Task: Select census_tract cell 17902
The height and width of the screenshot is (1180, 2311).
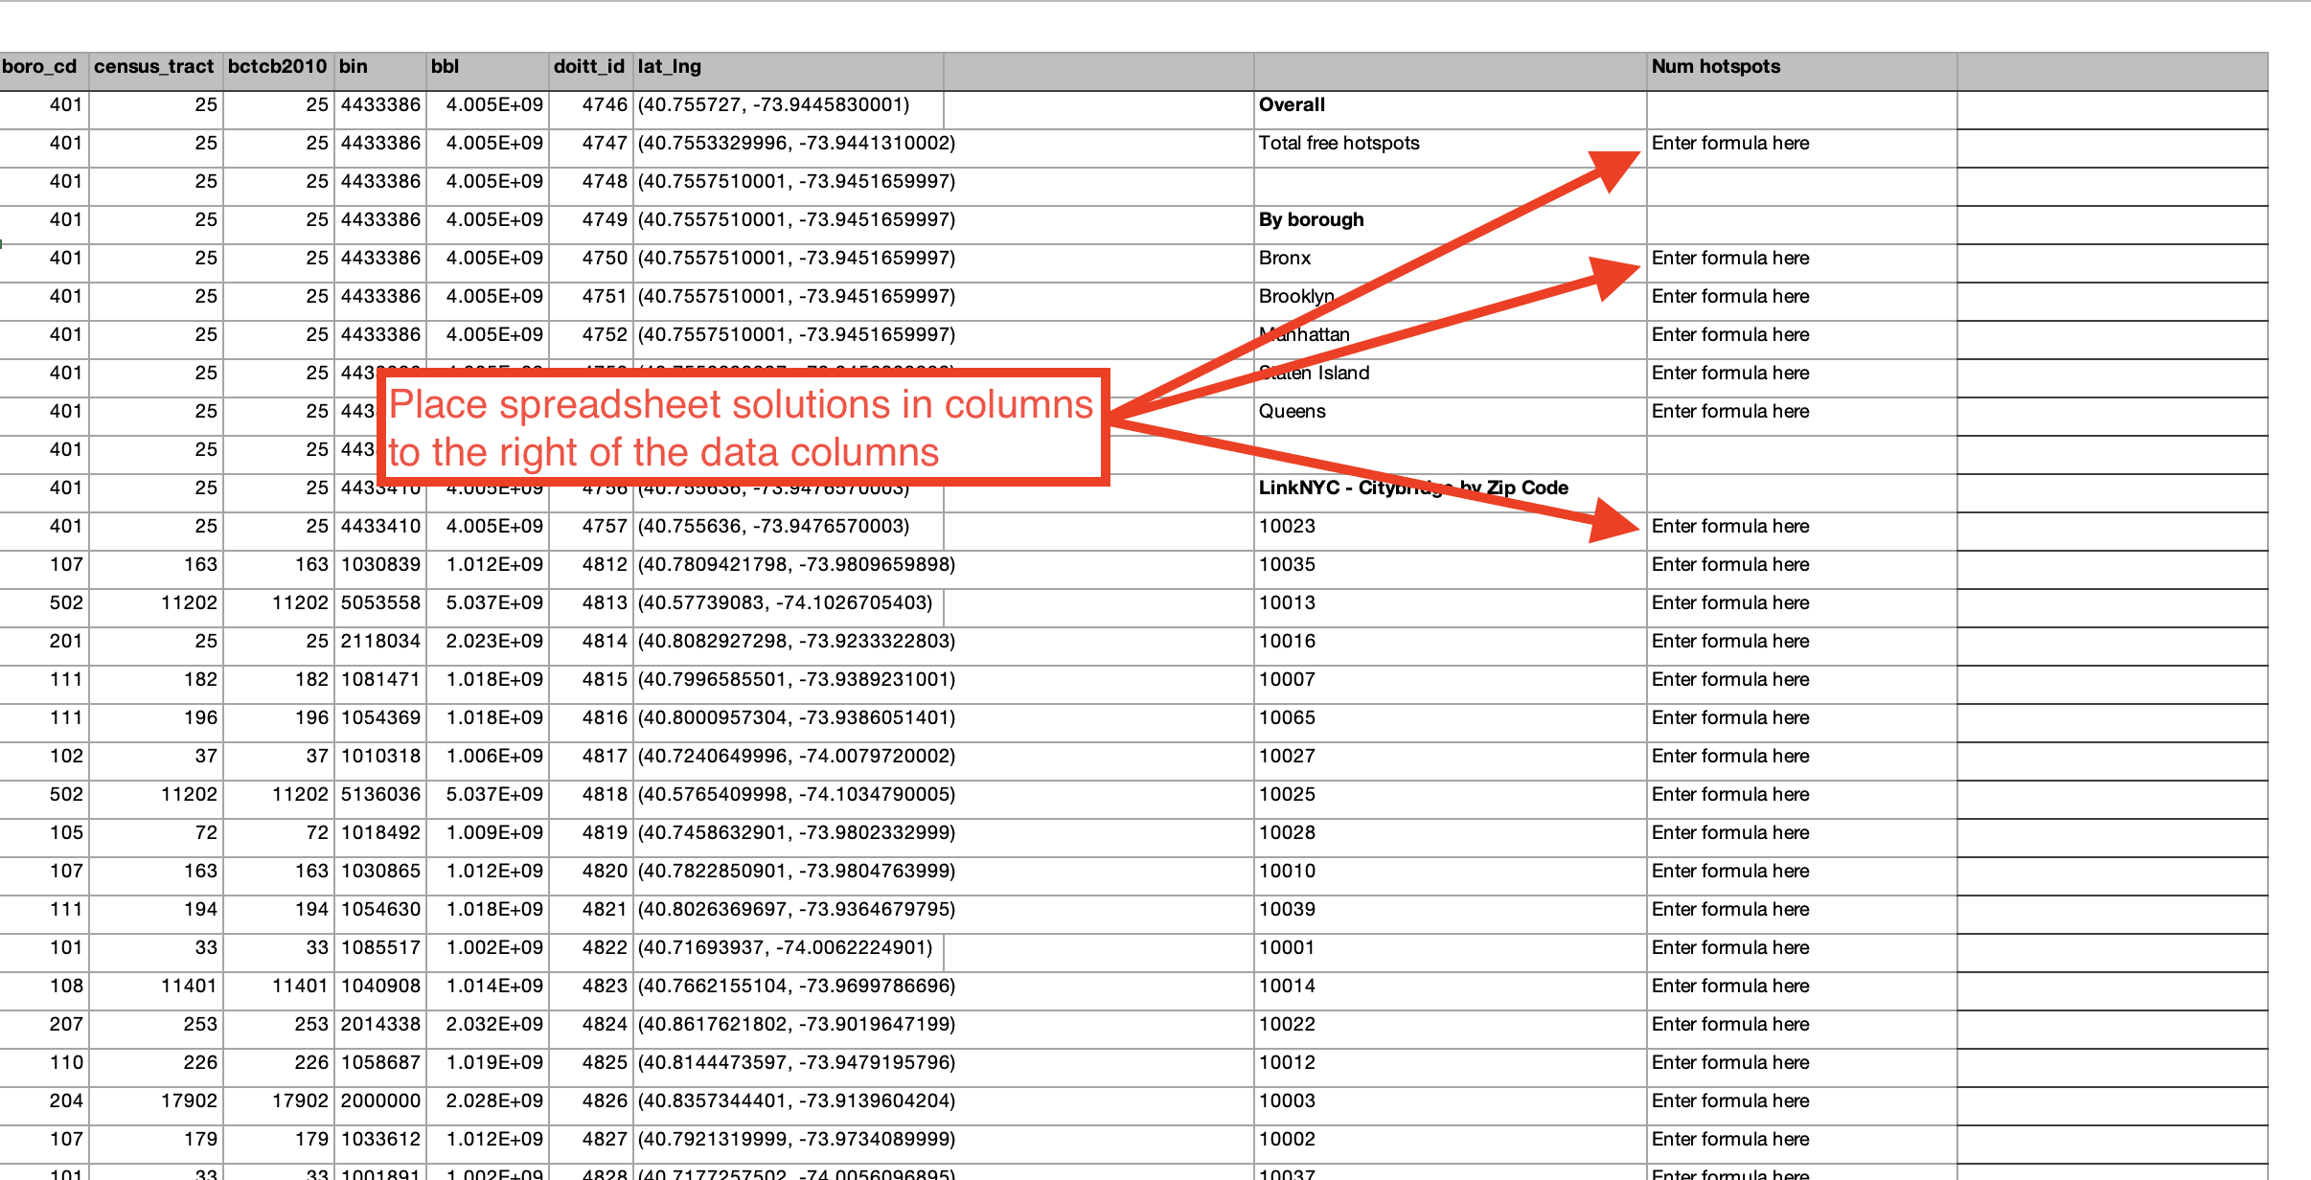Action: (x=156, y=1106)
